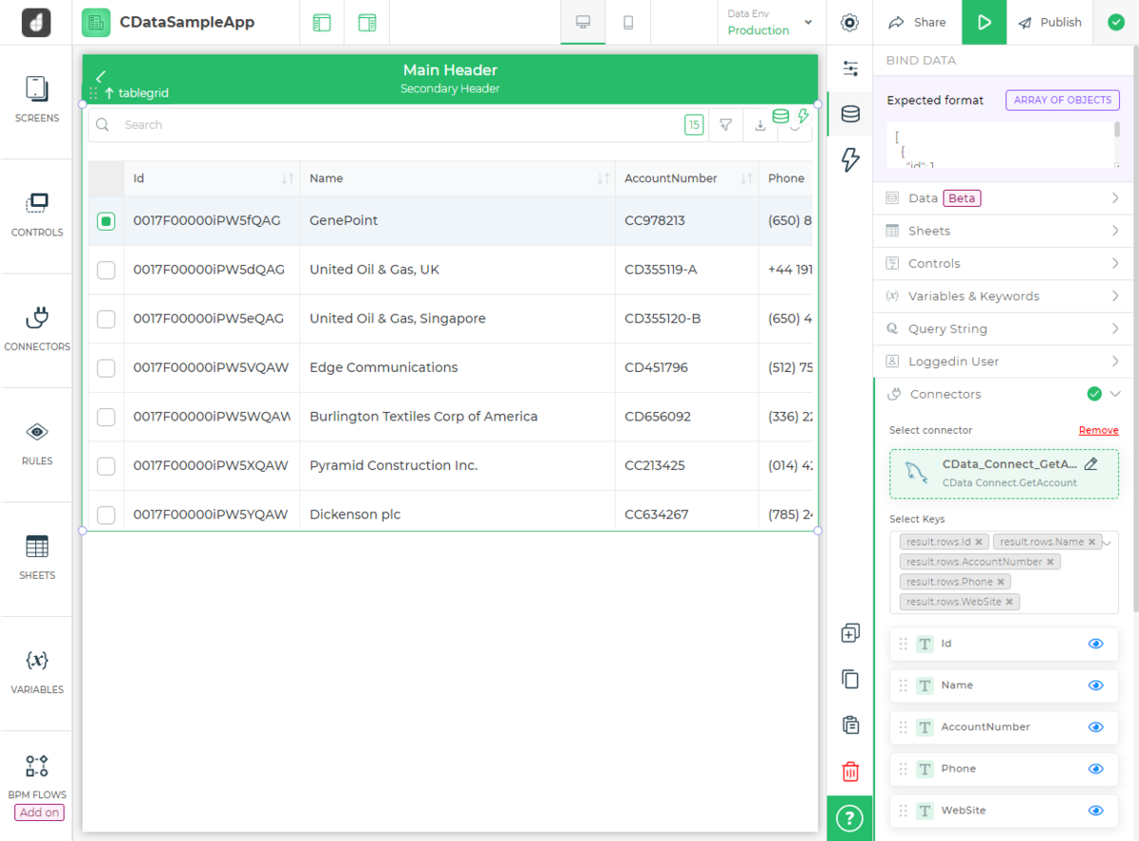Toggle visibility of the WebSite column

(1095, 811)
